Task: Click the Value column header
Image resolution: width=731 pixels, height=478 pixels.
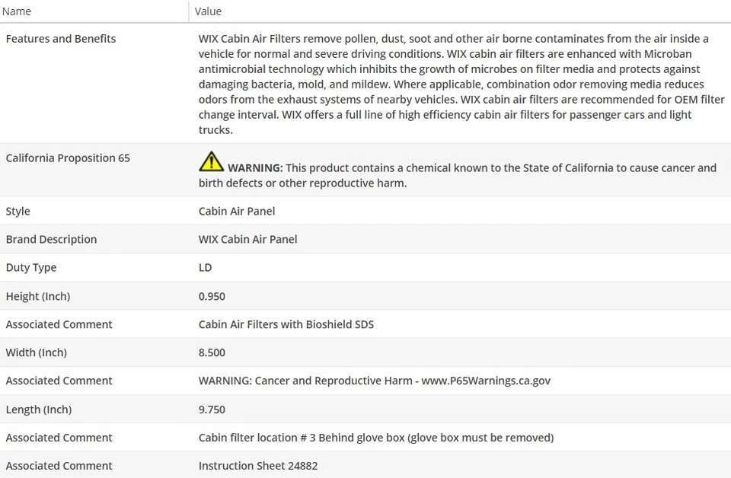Action: tap(208, 11)
